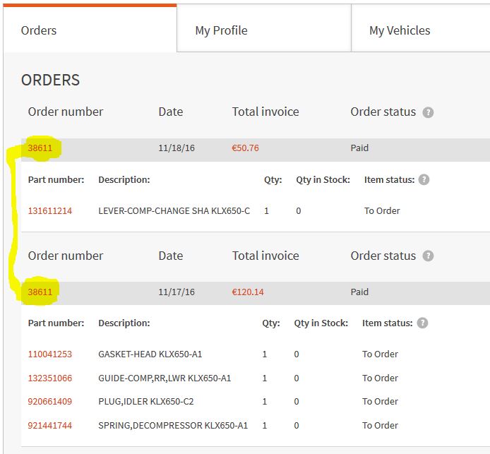Screen dimensions: 490x454
Task: Click the SPRING,DECOMPRESSOR KLX650-A1 description
Action: click(x=173, y=426)
